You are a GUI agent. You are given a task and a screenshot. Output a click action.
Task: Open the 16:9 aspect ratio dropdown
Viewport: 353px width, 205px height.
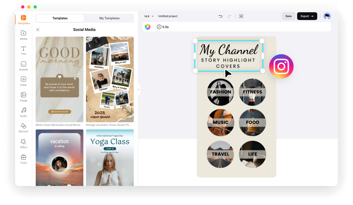(x=149, y=16)
